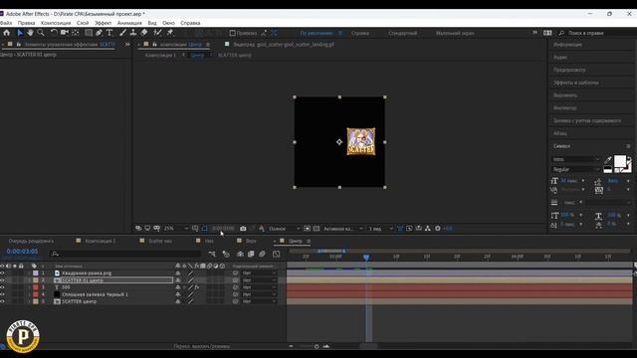This screenshot has width=637, height=358.
Task: Open the Эффекты и шаблоны panel
Action: pos(575,83)
